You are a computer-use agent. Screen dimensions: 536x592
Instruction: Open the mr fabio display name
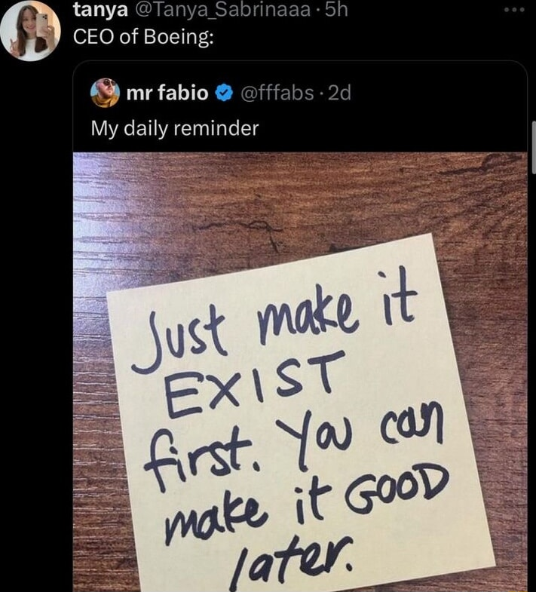[x=167, y=93]
